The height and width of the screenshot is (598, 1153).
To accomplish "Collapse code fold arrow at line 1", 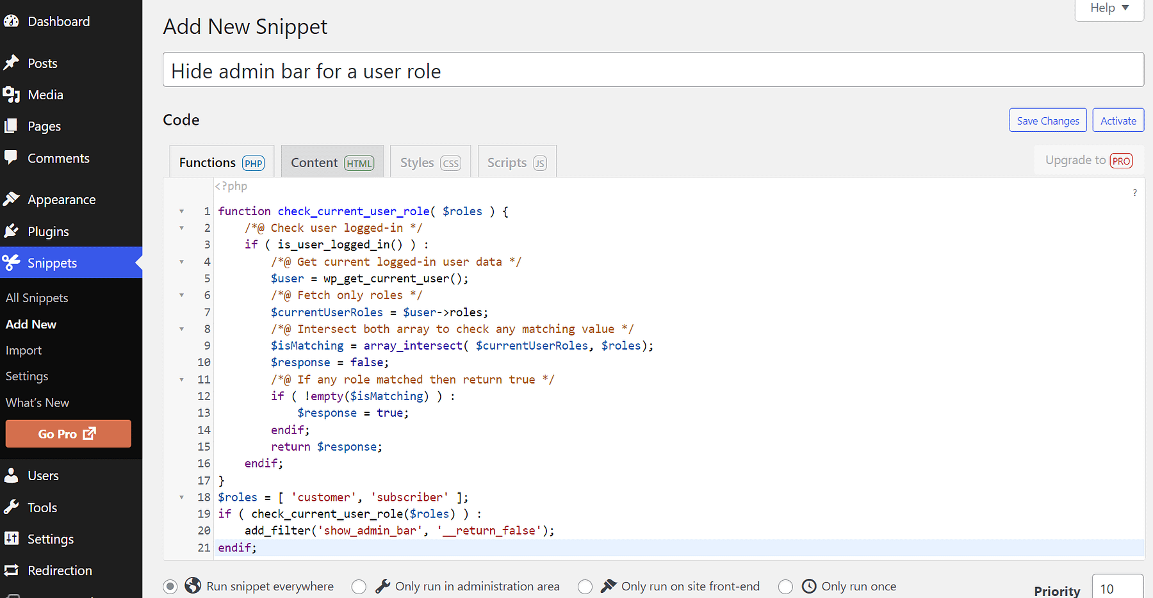I will [x=182, y=211].
